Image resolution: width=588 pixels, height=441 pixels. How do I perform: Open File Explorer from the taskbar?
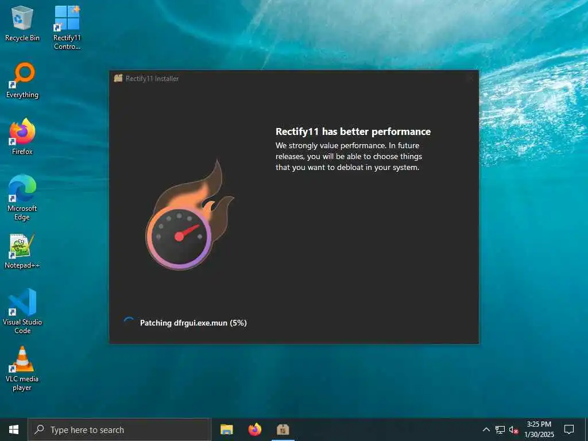point(226,430)
